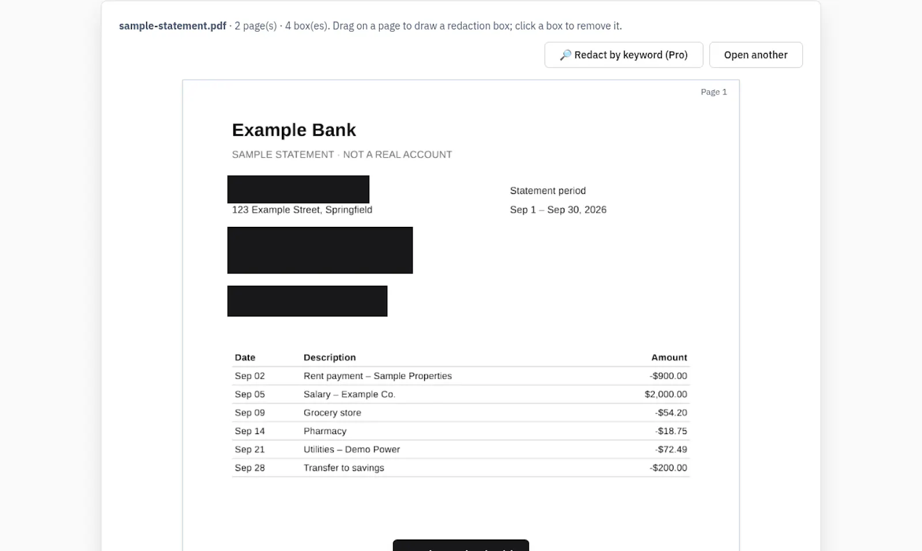Click the -$72.49 amount
This screenshot has height=551, width=922.
tap(671, 450)
